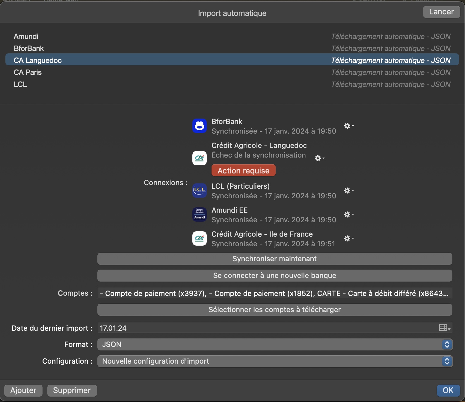Open the gear menu for BforBank connection
The height and width of the screenshot is (402, 465).
[349, 126]
